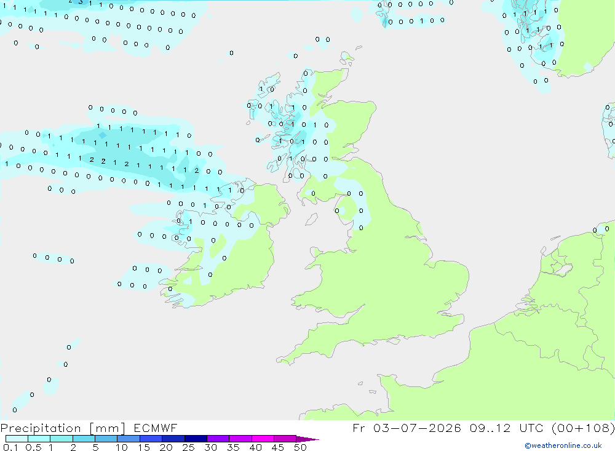Click the legend value "30"
The height and width of the screenshot is (451, 615).
click(x=211, y=447)
